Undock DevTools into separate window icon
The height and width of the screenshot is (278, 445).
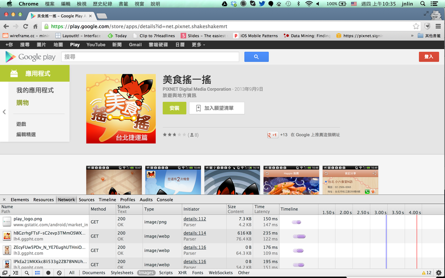pos(5,273)
